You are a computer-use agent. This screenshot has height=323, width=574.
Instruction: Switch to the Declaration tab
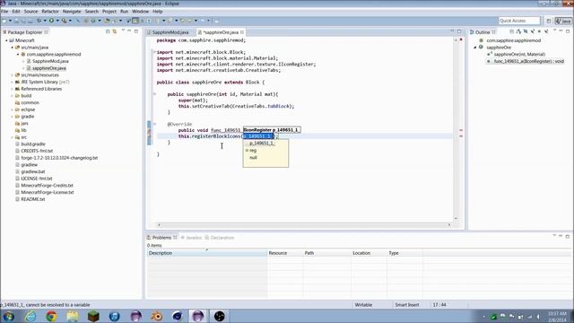(219, 238)
